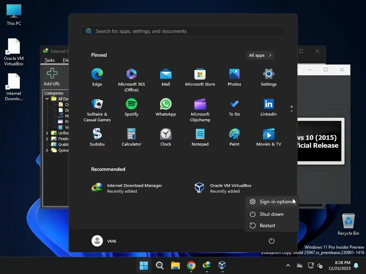This screenshot has width=366, height=274.
Task: Click Add URL in Internet Download Manager
Action: pyautogui.click(x=52, y=77)
